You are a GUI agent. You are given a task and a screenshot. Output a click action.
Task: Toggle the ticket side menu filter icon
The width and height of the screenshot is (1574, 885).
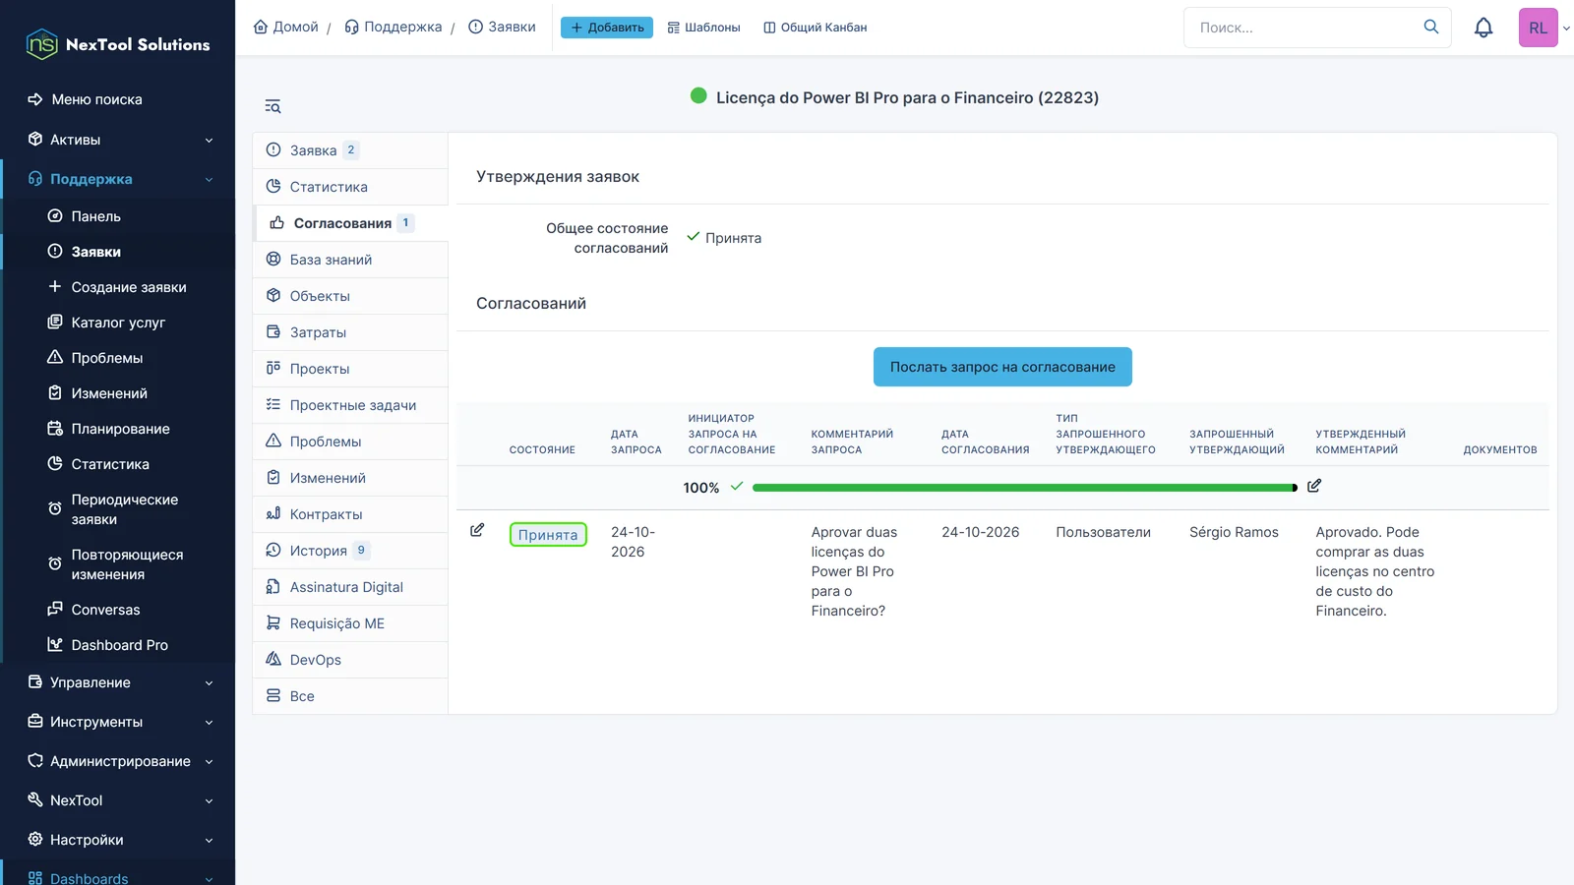[x=272, y=106]
